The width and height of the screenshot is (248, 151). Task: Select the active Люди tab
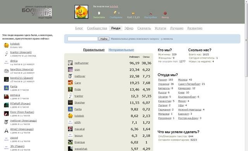(115, 28)
